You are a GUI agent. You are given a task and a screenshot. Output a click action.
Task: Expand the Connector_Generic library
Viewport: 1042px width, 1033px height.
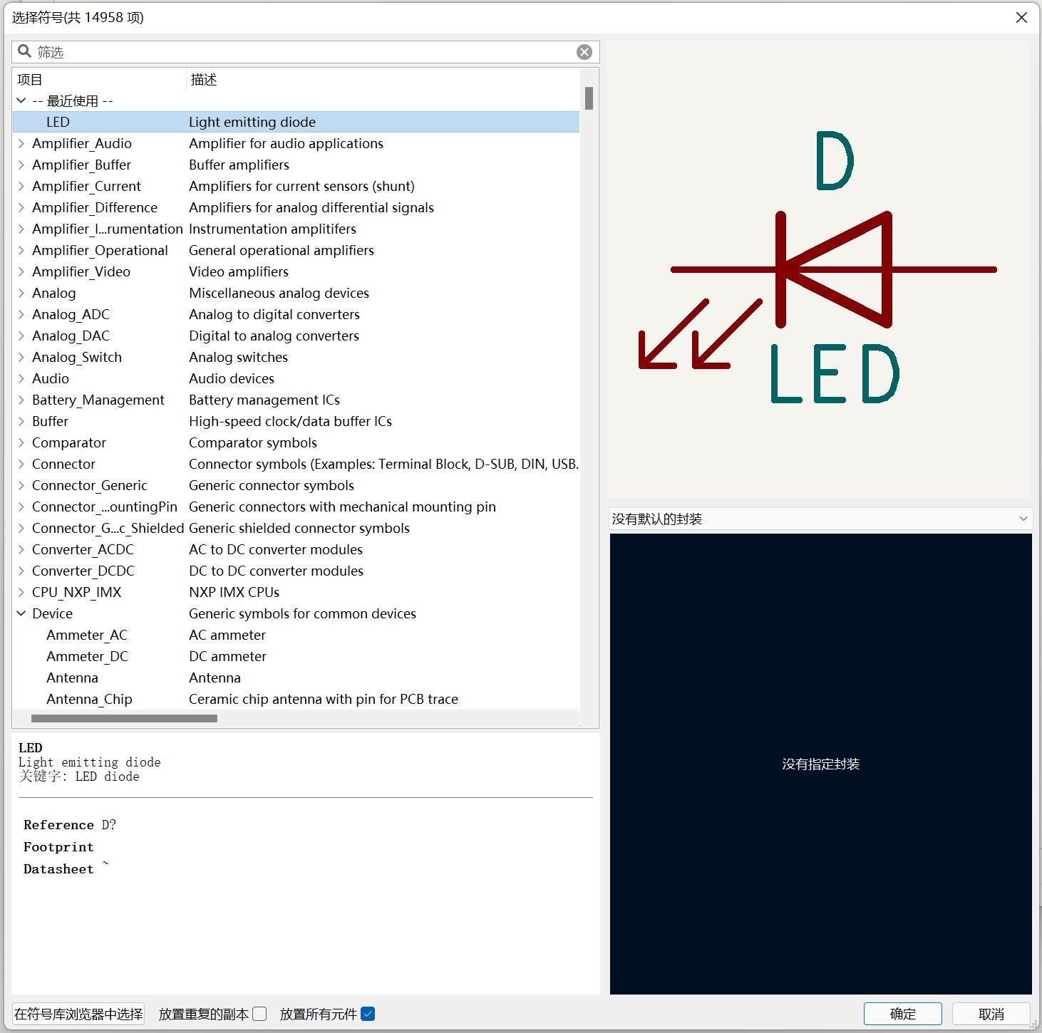21,485
